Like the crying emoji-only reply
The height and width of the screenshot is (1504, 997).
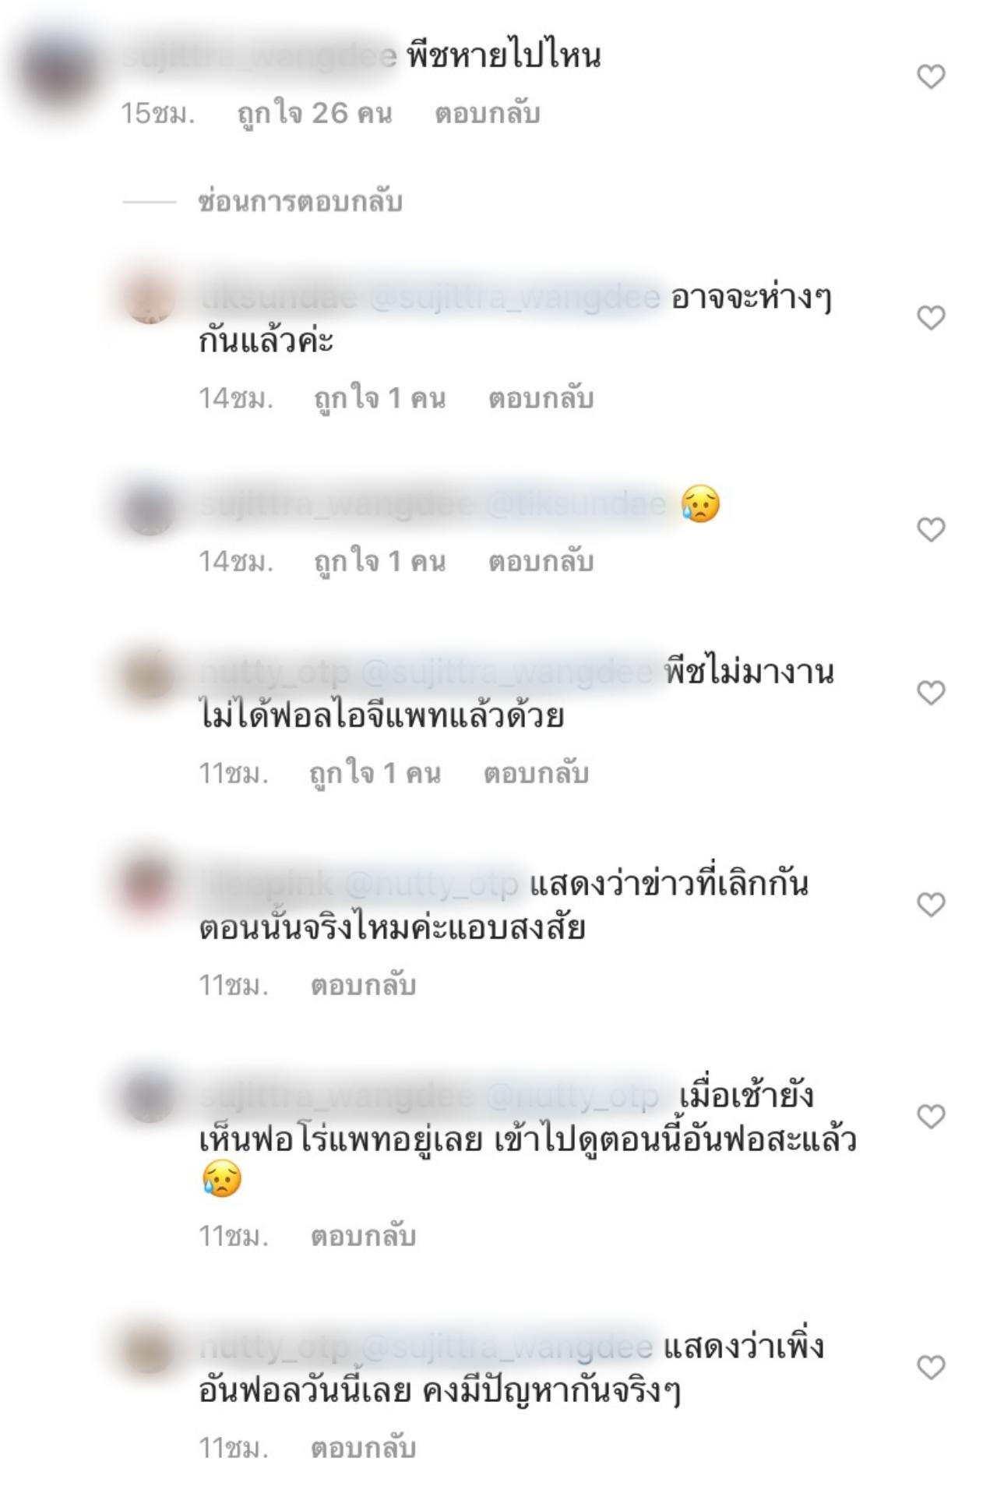tap(931, 529)
